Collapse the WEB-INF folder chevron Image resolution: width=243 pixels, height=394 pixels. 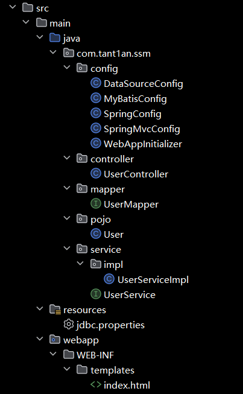point(54,354)
